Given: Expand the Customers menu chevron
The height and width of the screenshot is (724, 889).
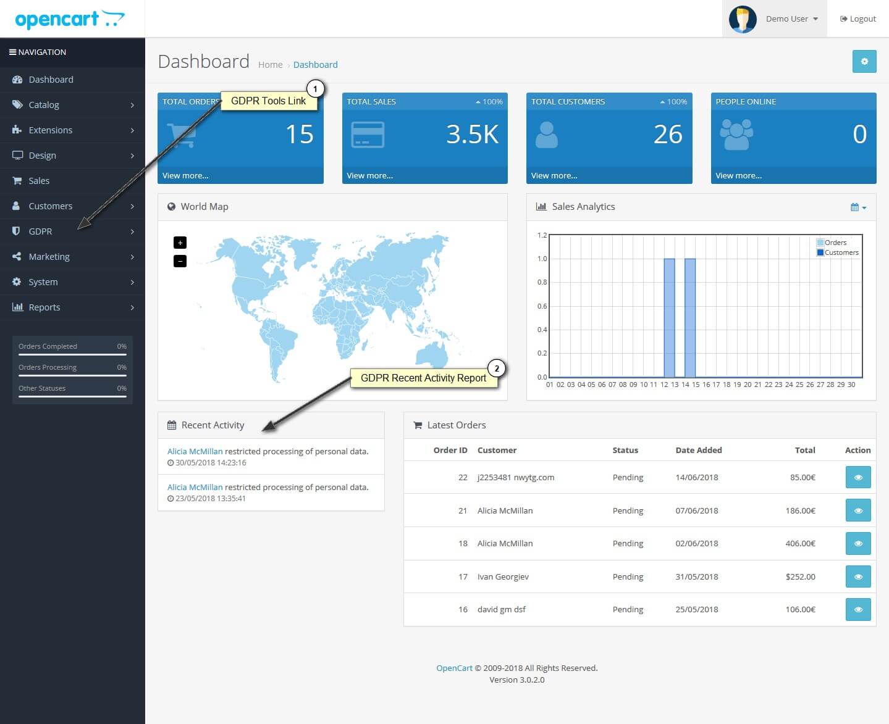Looking at the screenshot, I should [132, 206].
